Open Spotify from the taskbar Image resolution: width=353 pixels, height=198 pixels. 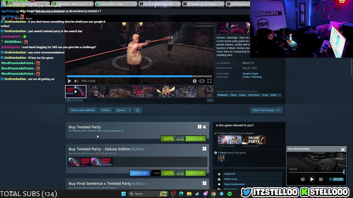click(230, 194)
